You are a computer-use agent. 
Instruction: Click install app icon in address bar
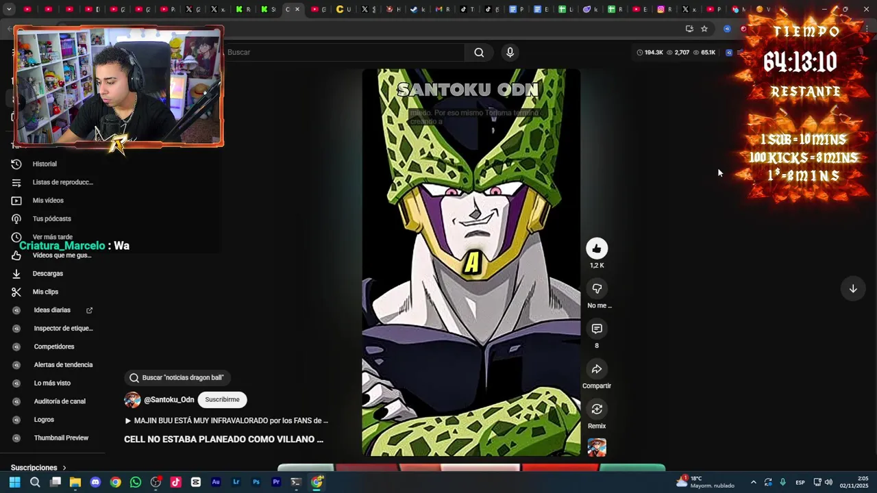coord(689,29)
